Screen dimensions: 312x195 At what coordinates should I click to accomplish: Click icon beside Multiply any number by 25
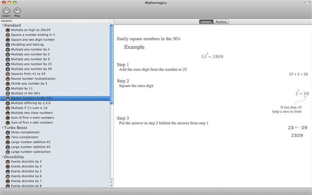point(8,64)
